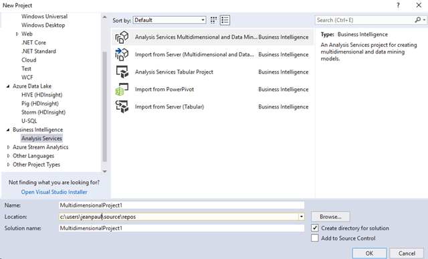Open the help question mark button
The image size is (428, 259).
(x=399, y=5)
